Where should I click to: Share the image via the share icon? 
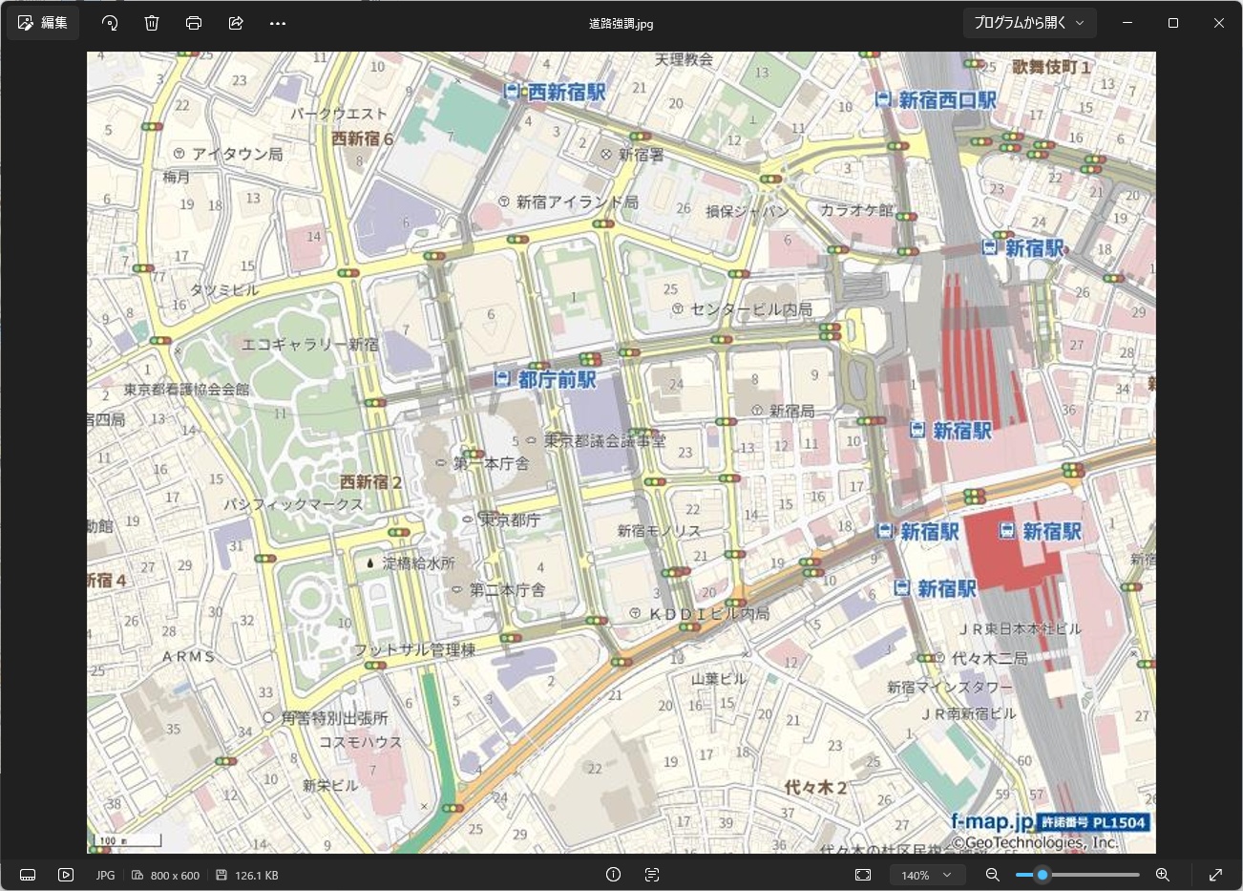(x=236, y=23)
